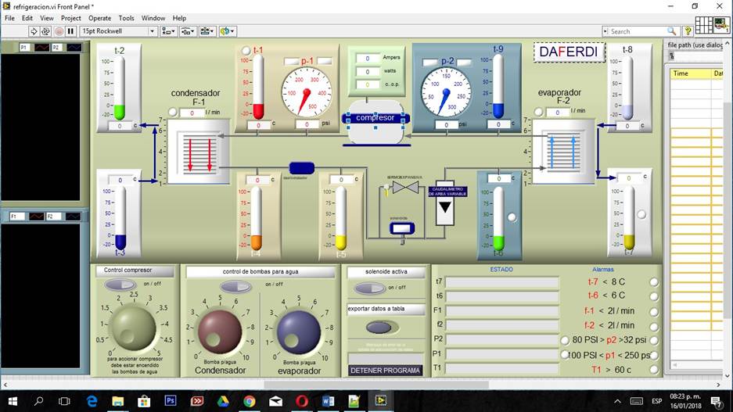Toggle the Control compresor on/off switch
Image resolution: width=733 pixels, height=412 pixels.
[120, 285]
